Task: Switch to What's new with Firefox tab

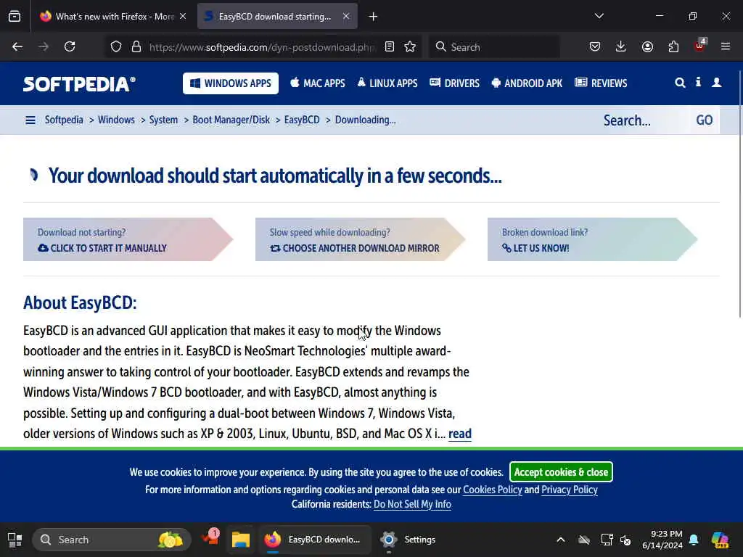Action: tap(112, 17)
